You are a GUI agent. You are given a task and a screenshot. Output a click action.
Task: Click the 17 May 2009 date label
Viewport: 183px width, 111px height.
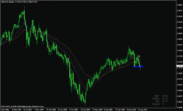pyautogui.click(x=97, y=110)
